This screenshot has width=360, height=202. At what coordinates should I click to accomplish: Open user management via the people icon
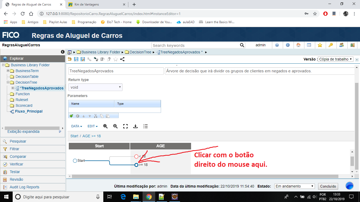coord(342,45)
